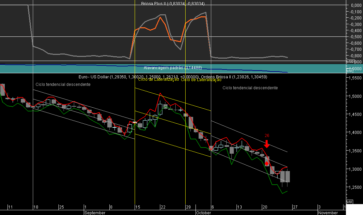This screenshot has height=215, width=363.
Task: Click the x100 scale tag on indicator panel
Action: (350, 62)
